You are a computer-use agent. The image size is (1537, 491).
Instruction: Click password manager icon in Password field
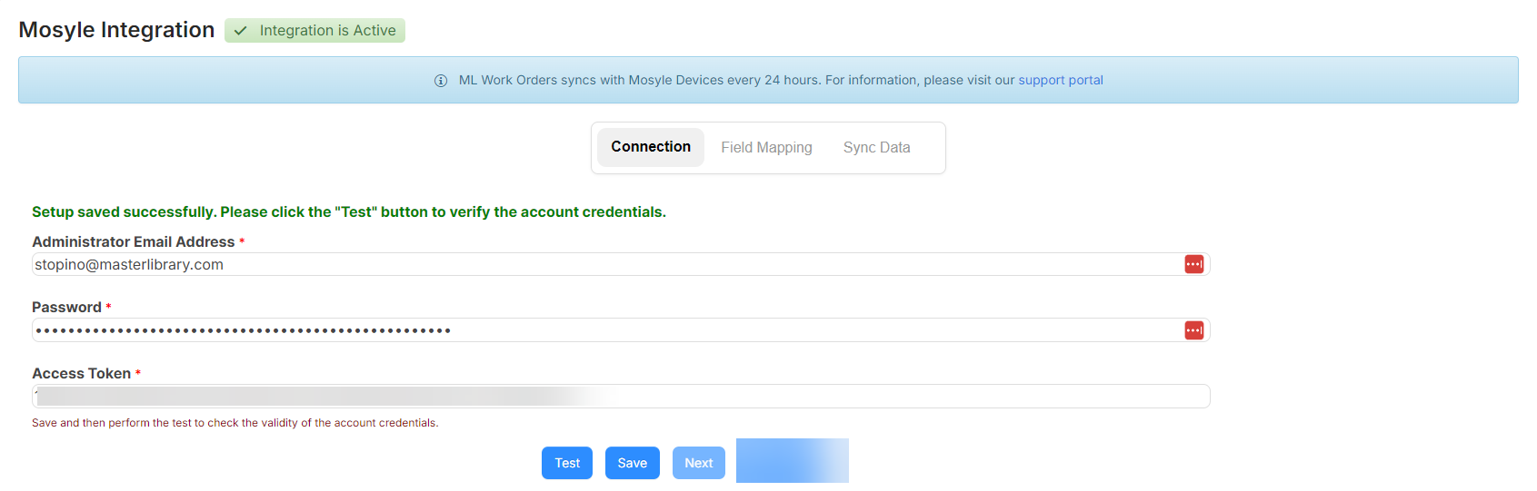(1194, 330)
